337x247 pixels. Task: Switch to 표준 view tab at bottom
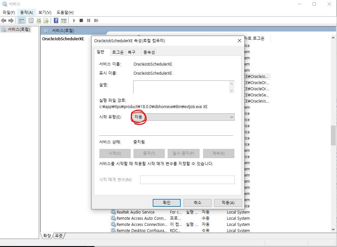coord(59,236)
